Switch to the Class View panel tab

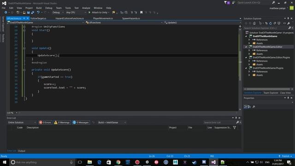coord(285,93)
